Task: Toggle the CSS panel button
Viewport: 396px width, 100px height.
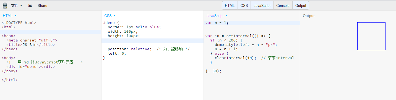Action: click(x=244, y=5)
